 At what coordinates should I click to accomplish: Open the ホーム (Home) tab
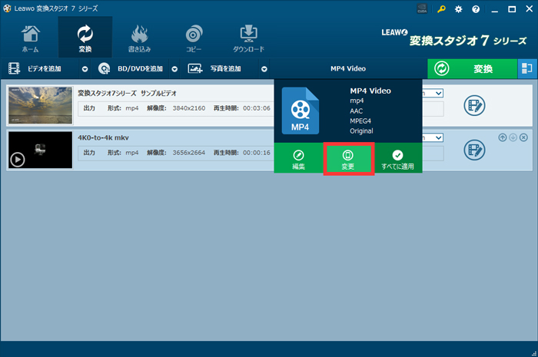[x=31, y=38]
